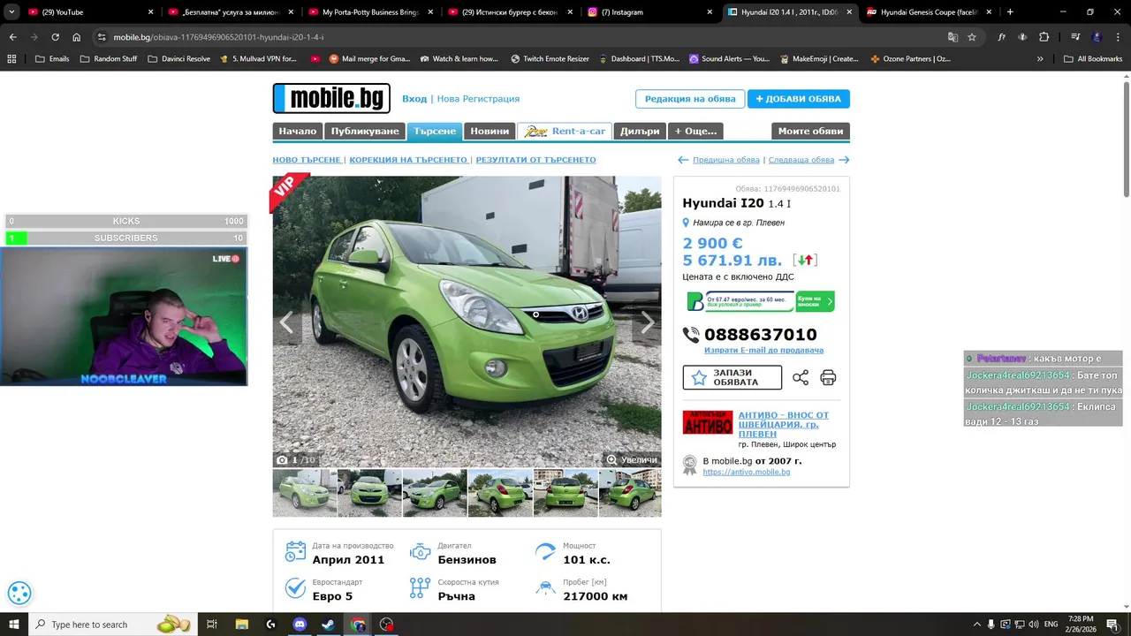Image resolution: width=1131 pixels, height=636 pixels.
Task: Click Изпрати E-mail до продавача link
Action: (763, 350)
